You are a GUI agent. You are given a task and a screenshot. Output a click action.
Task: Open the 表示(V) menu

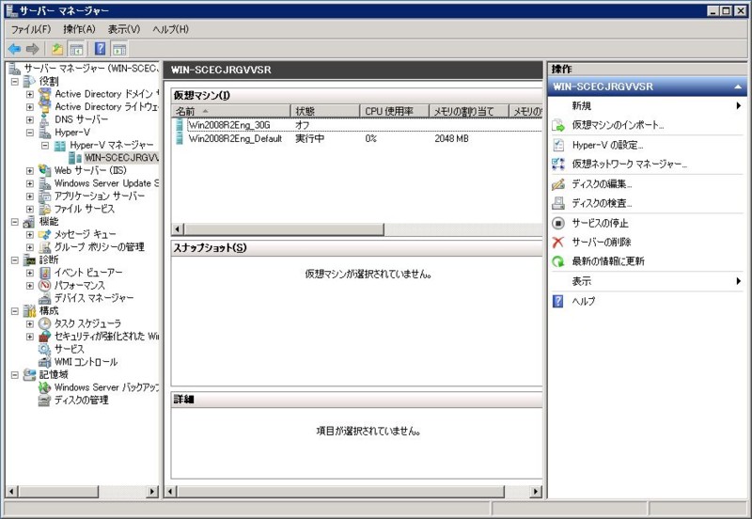124,29
